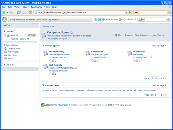Open the Web Projects space folder thumbnail
173x130 pixels.
(46, 67)
